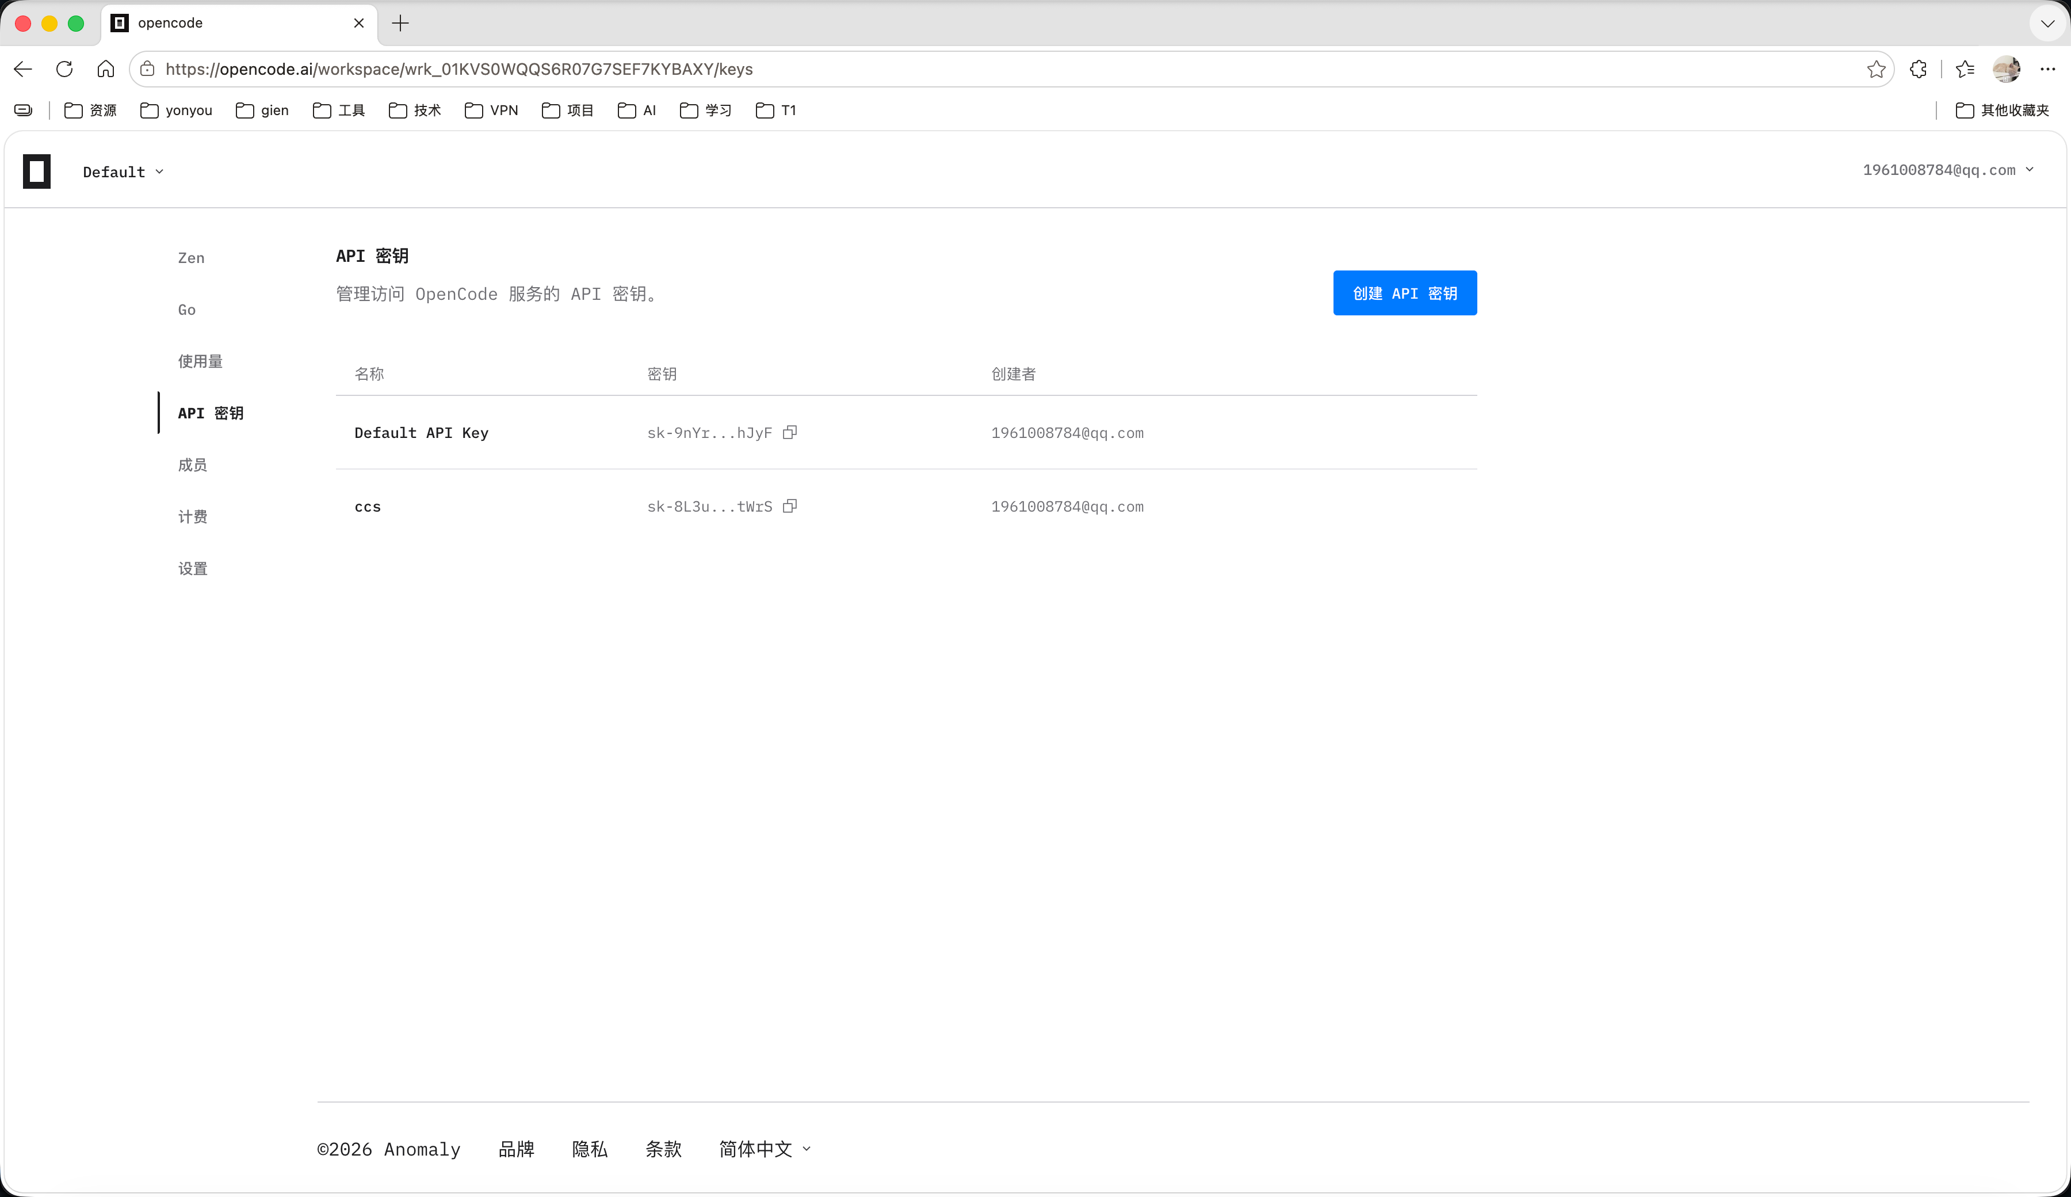Open the 项目 bookmarks folder

pyautogui.click(x=568, y=110)
